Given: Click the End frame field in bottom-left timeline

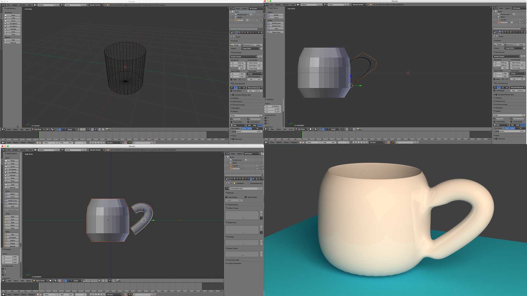Looking at the screenshot, I should (x=66, y=294).
